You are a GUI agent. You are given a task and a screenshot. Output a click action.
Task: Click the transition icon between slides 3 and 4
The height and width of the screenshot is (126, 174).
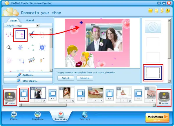110,93
